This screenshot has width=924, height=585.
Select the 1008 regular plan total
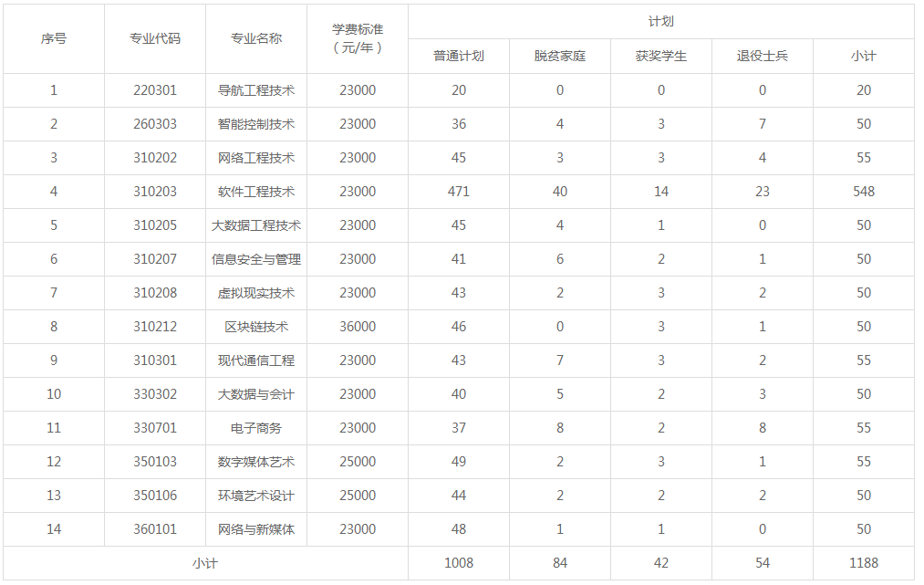(459, 563)
